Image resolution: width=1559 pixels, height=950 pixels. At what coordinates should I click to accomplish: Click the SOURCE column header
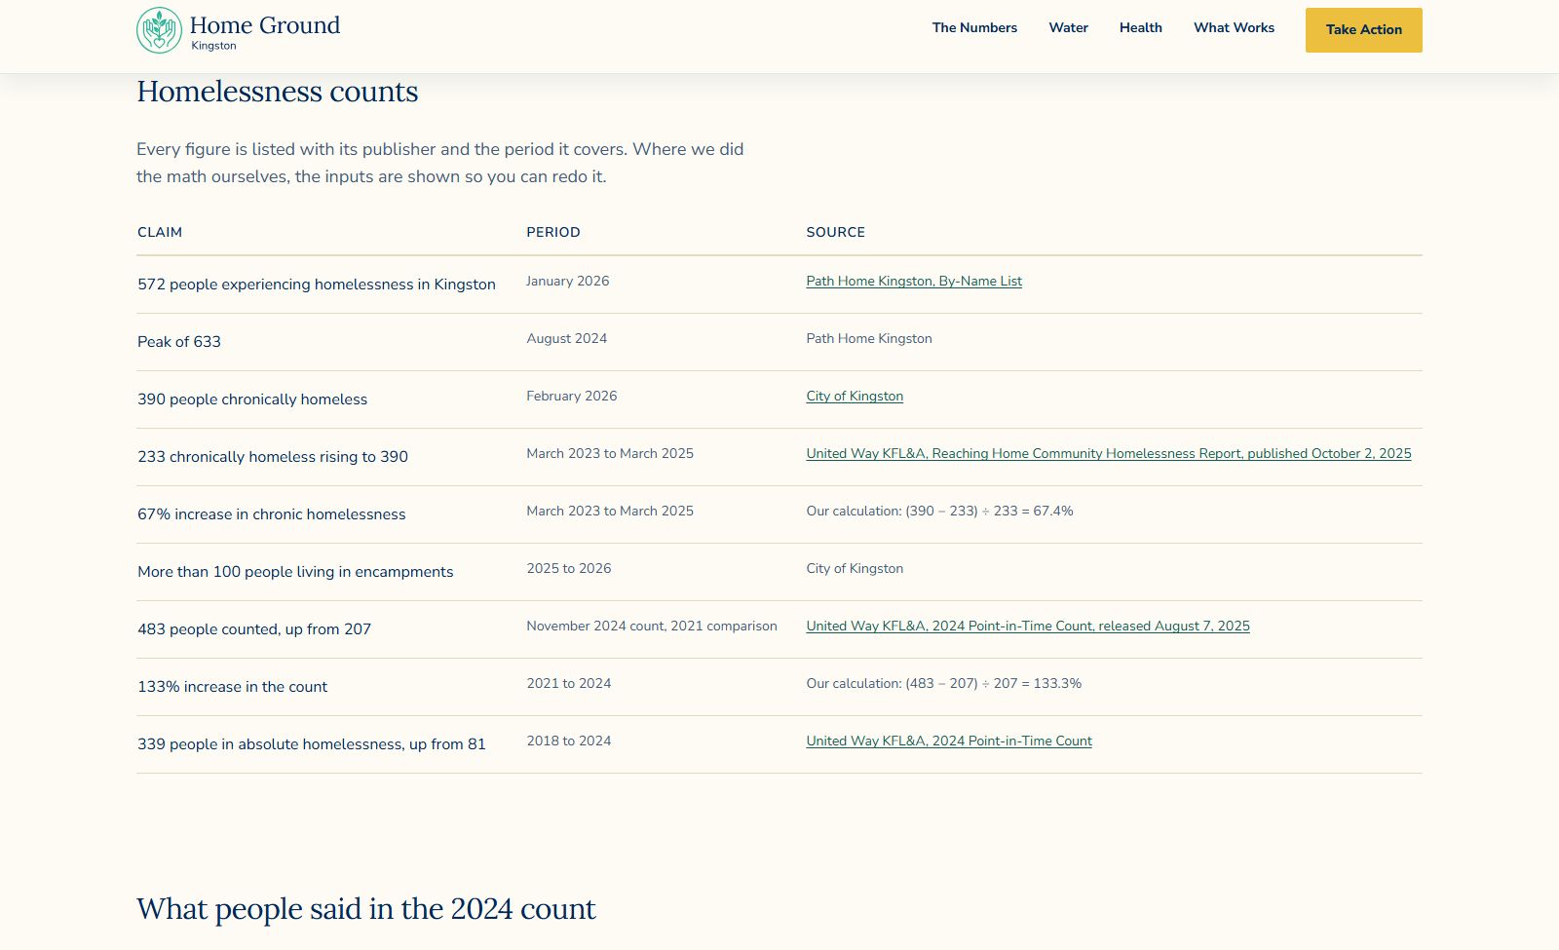click(x=836, y=233)
